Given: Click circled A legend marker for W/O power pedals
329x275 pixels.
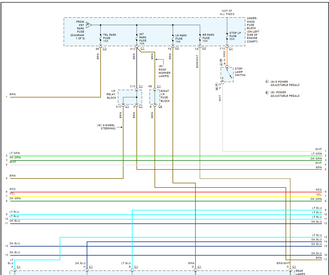Looking at the screenshot, I should pos(267,81).
